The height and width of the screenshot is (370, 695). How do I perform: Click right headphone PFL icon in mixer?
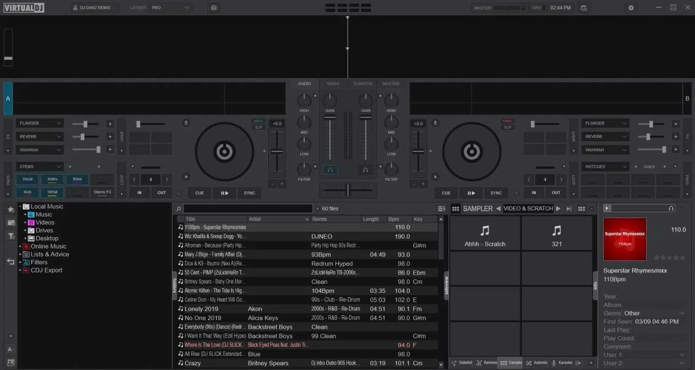(x=365, y=170)
